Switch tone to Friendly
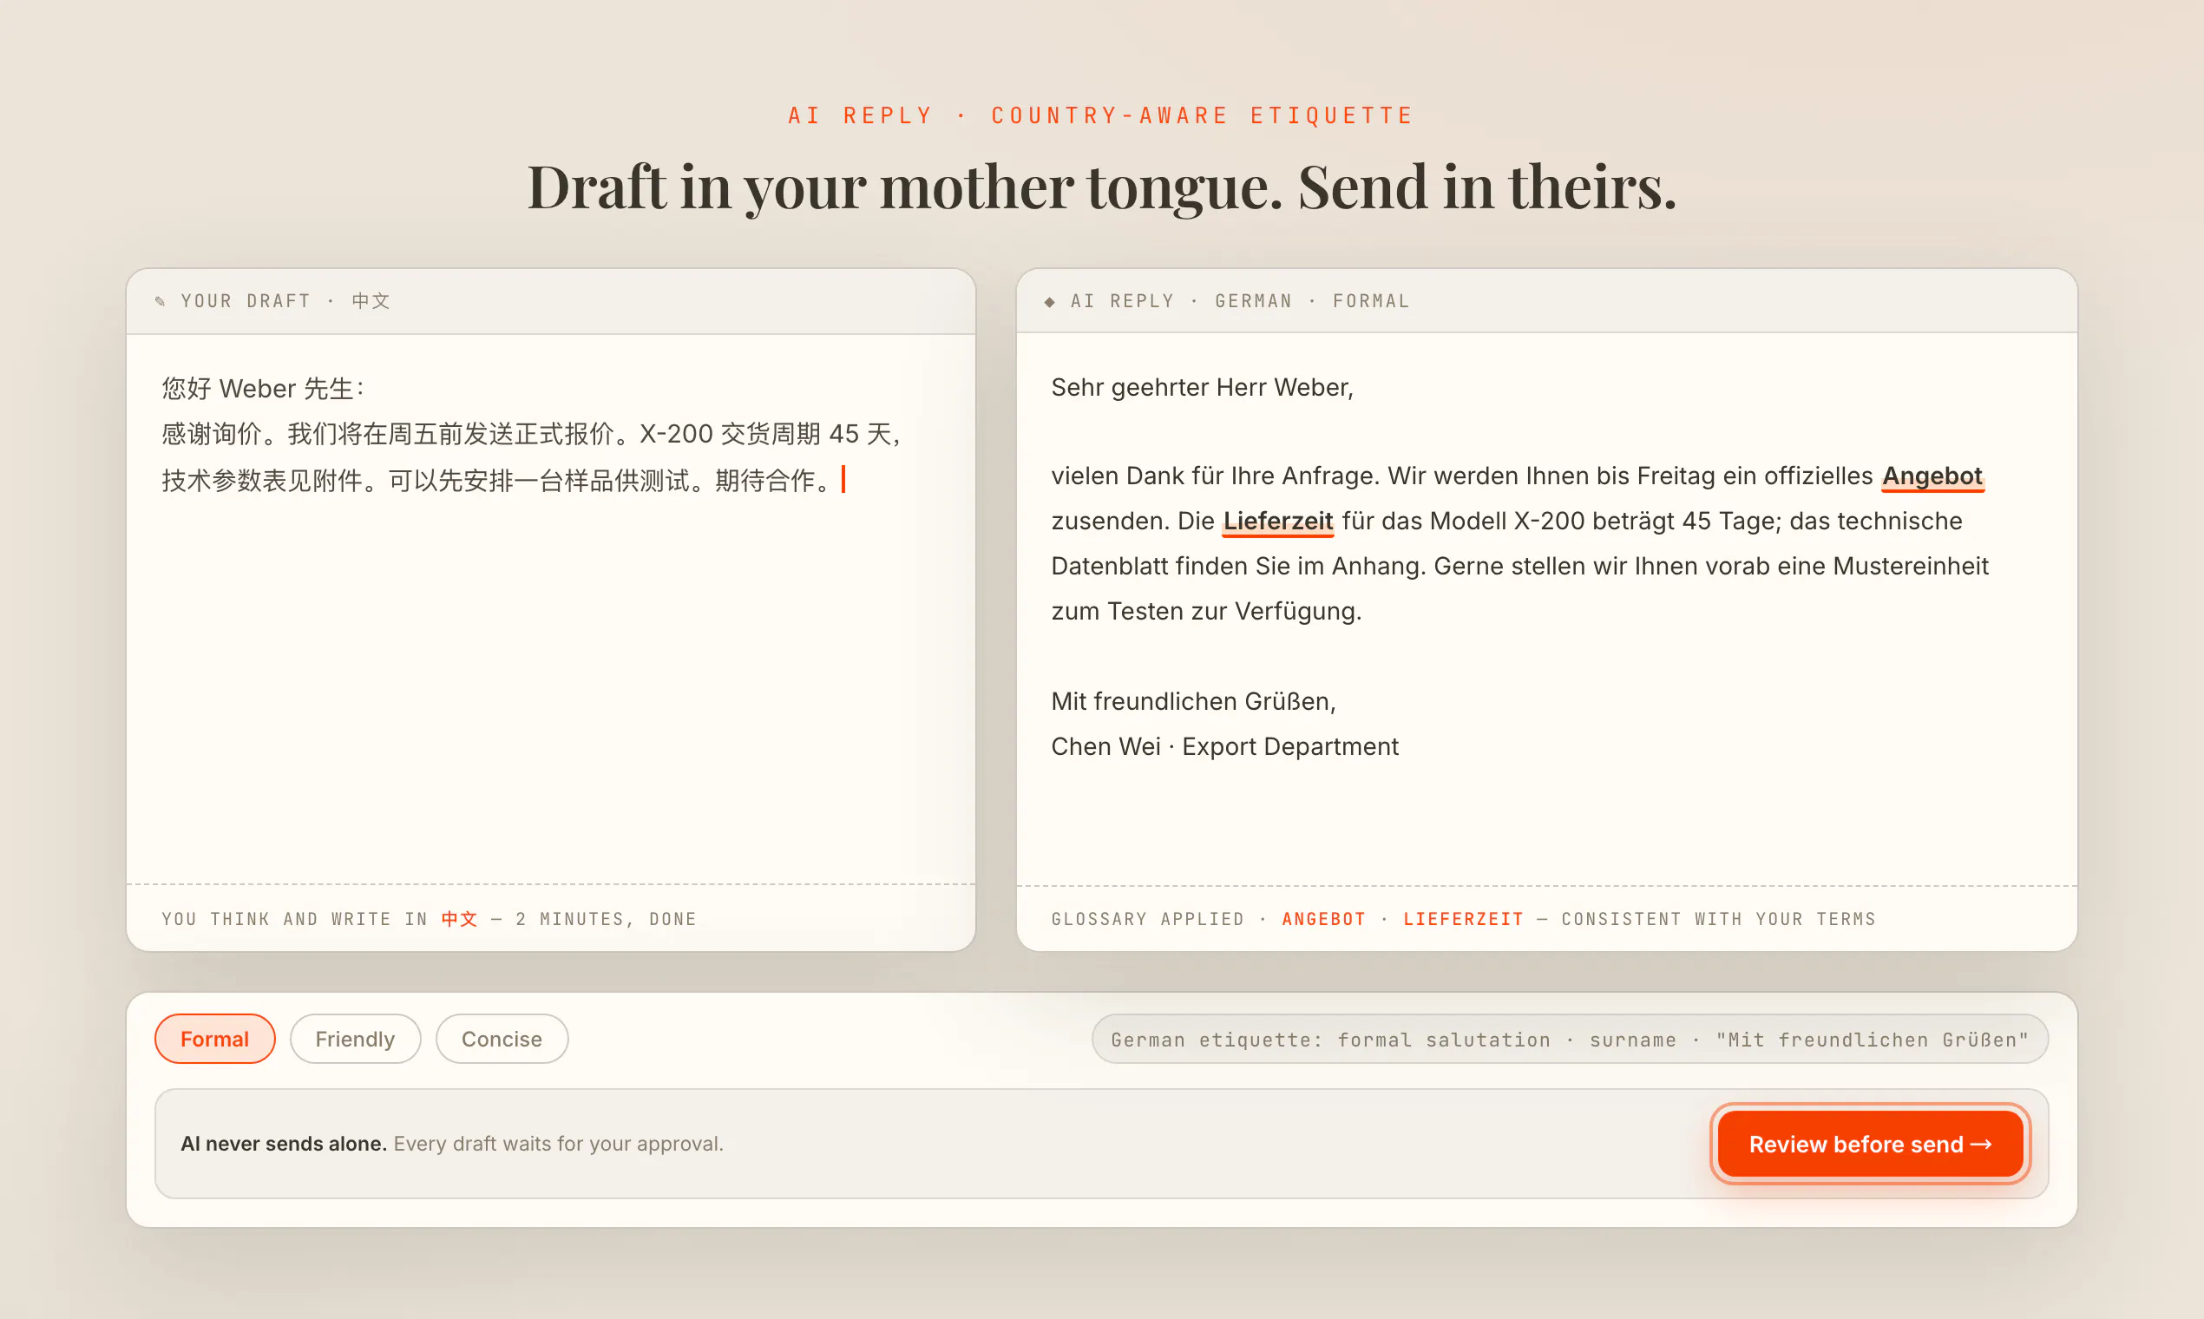Viewport: 2204px width, 1319px height. pos(355,1038)
